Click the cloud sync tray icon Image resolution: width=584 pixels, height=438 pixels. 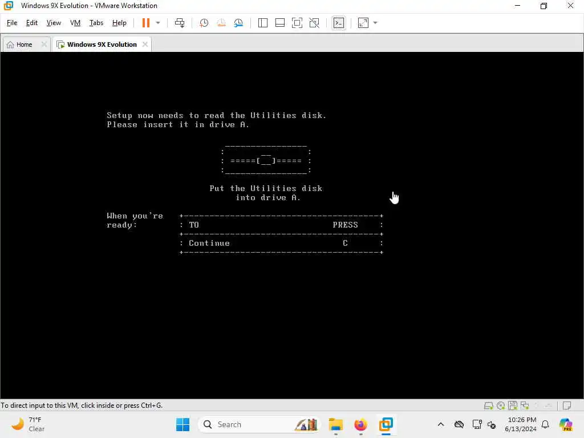point(459,424)
